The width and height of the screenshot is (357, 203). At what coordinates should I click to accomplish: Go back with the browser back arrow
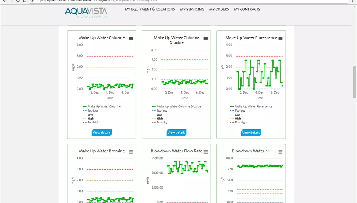coord(4,1)
